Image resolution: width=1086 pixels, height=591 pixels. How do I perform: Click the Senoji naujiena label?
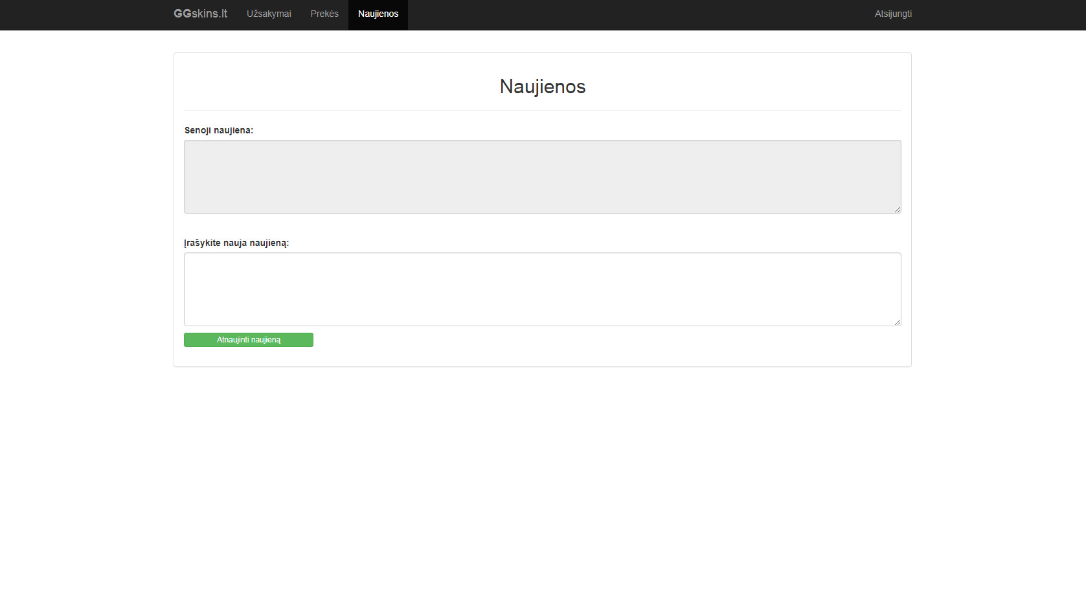point(219,130)
